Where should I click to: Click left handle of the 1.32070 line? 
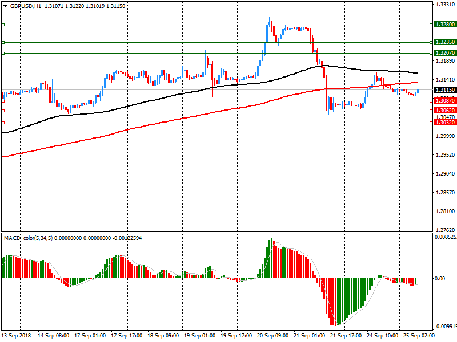3,53
